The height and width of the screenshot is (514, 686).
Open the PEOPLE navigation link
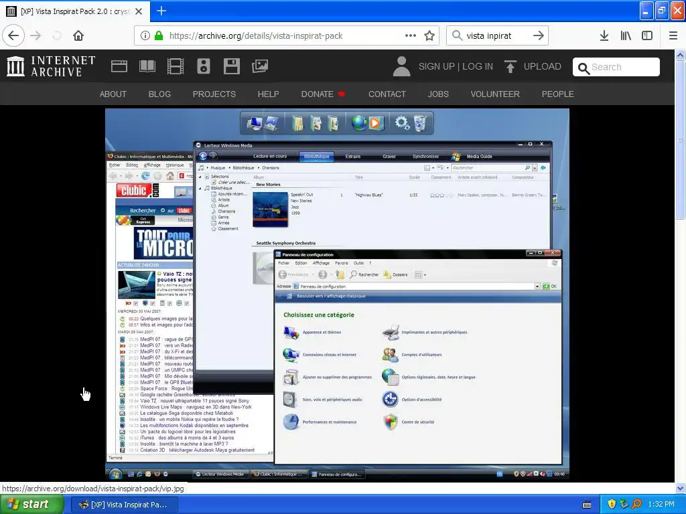click(x=558, y=94)
